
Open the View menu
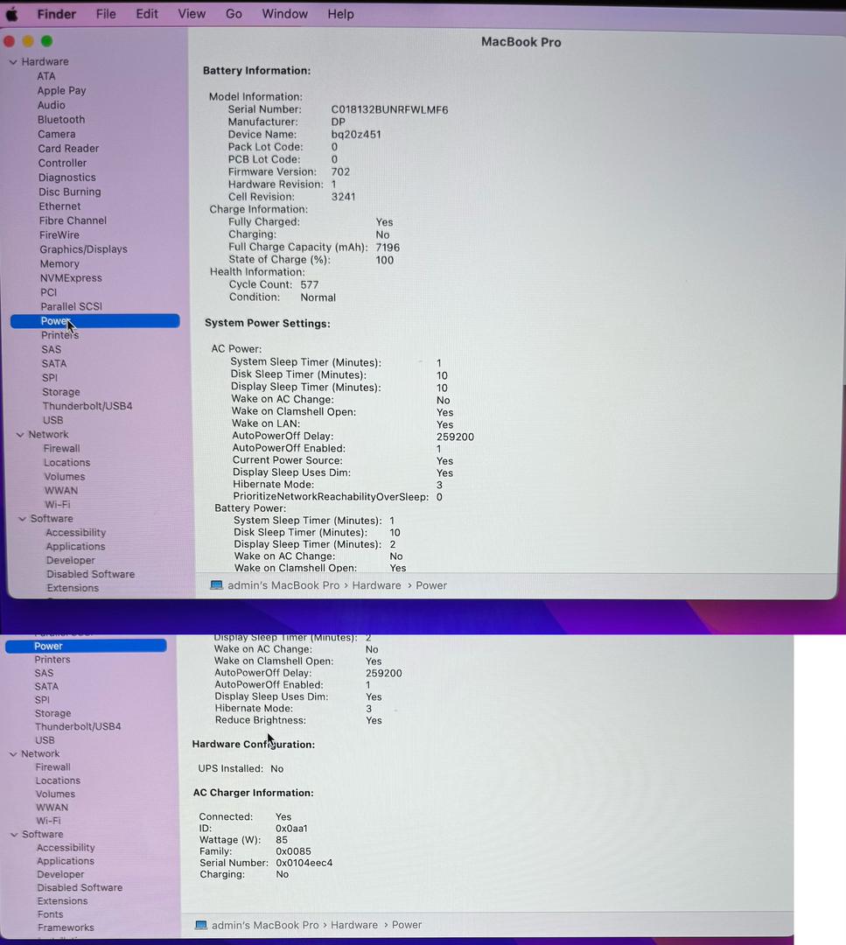192,14
